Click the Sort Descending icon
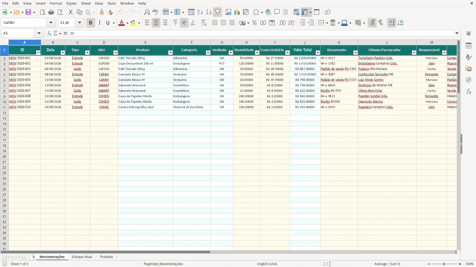This screenshot has height=267, width=476. (209, 12)
